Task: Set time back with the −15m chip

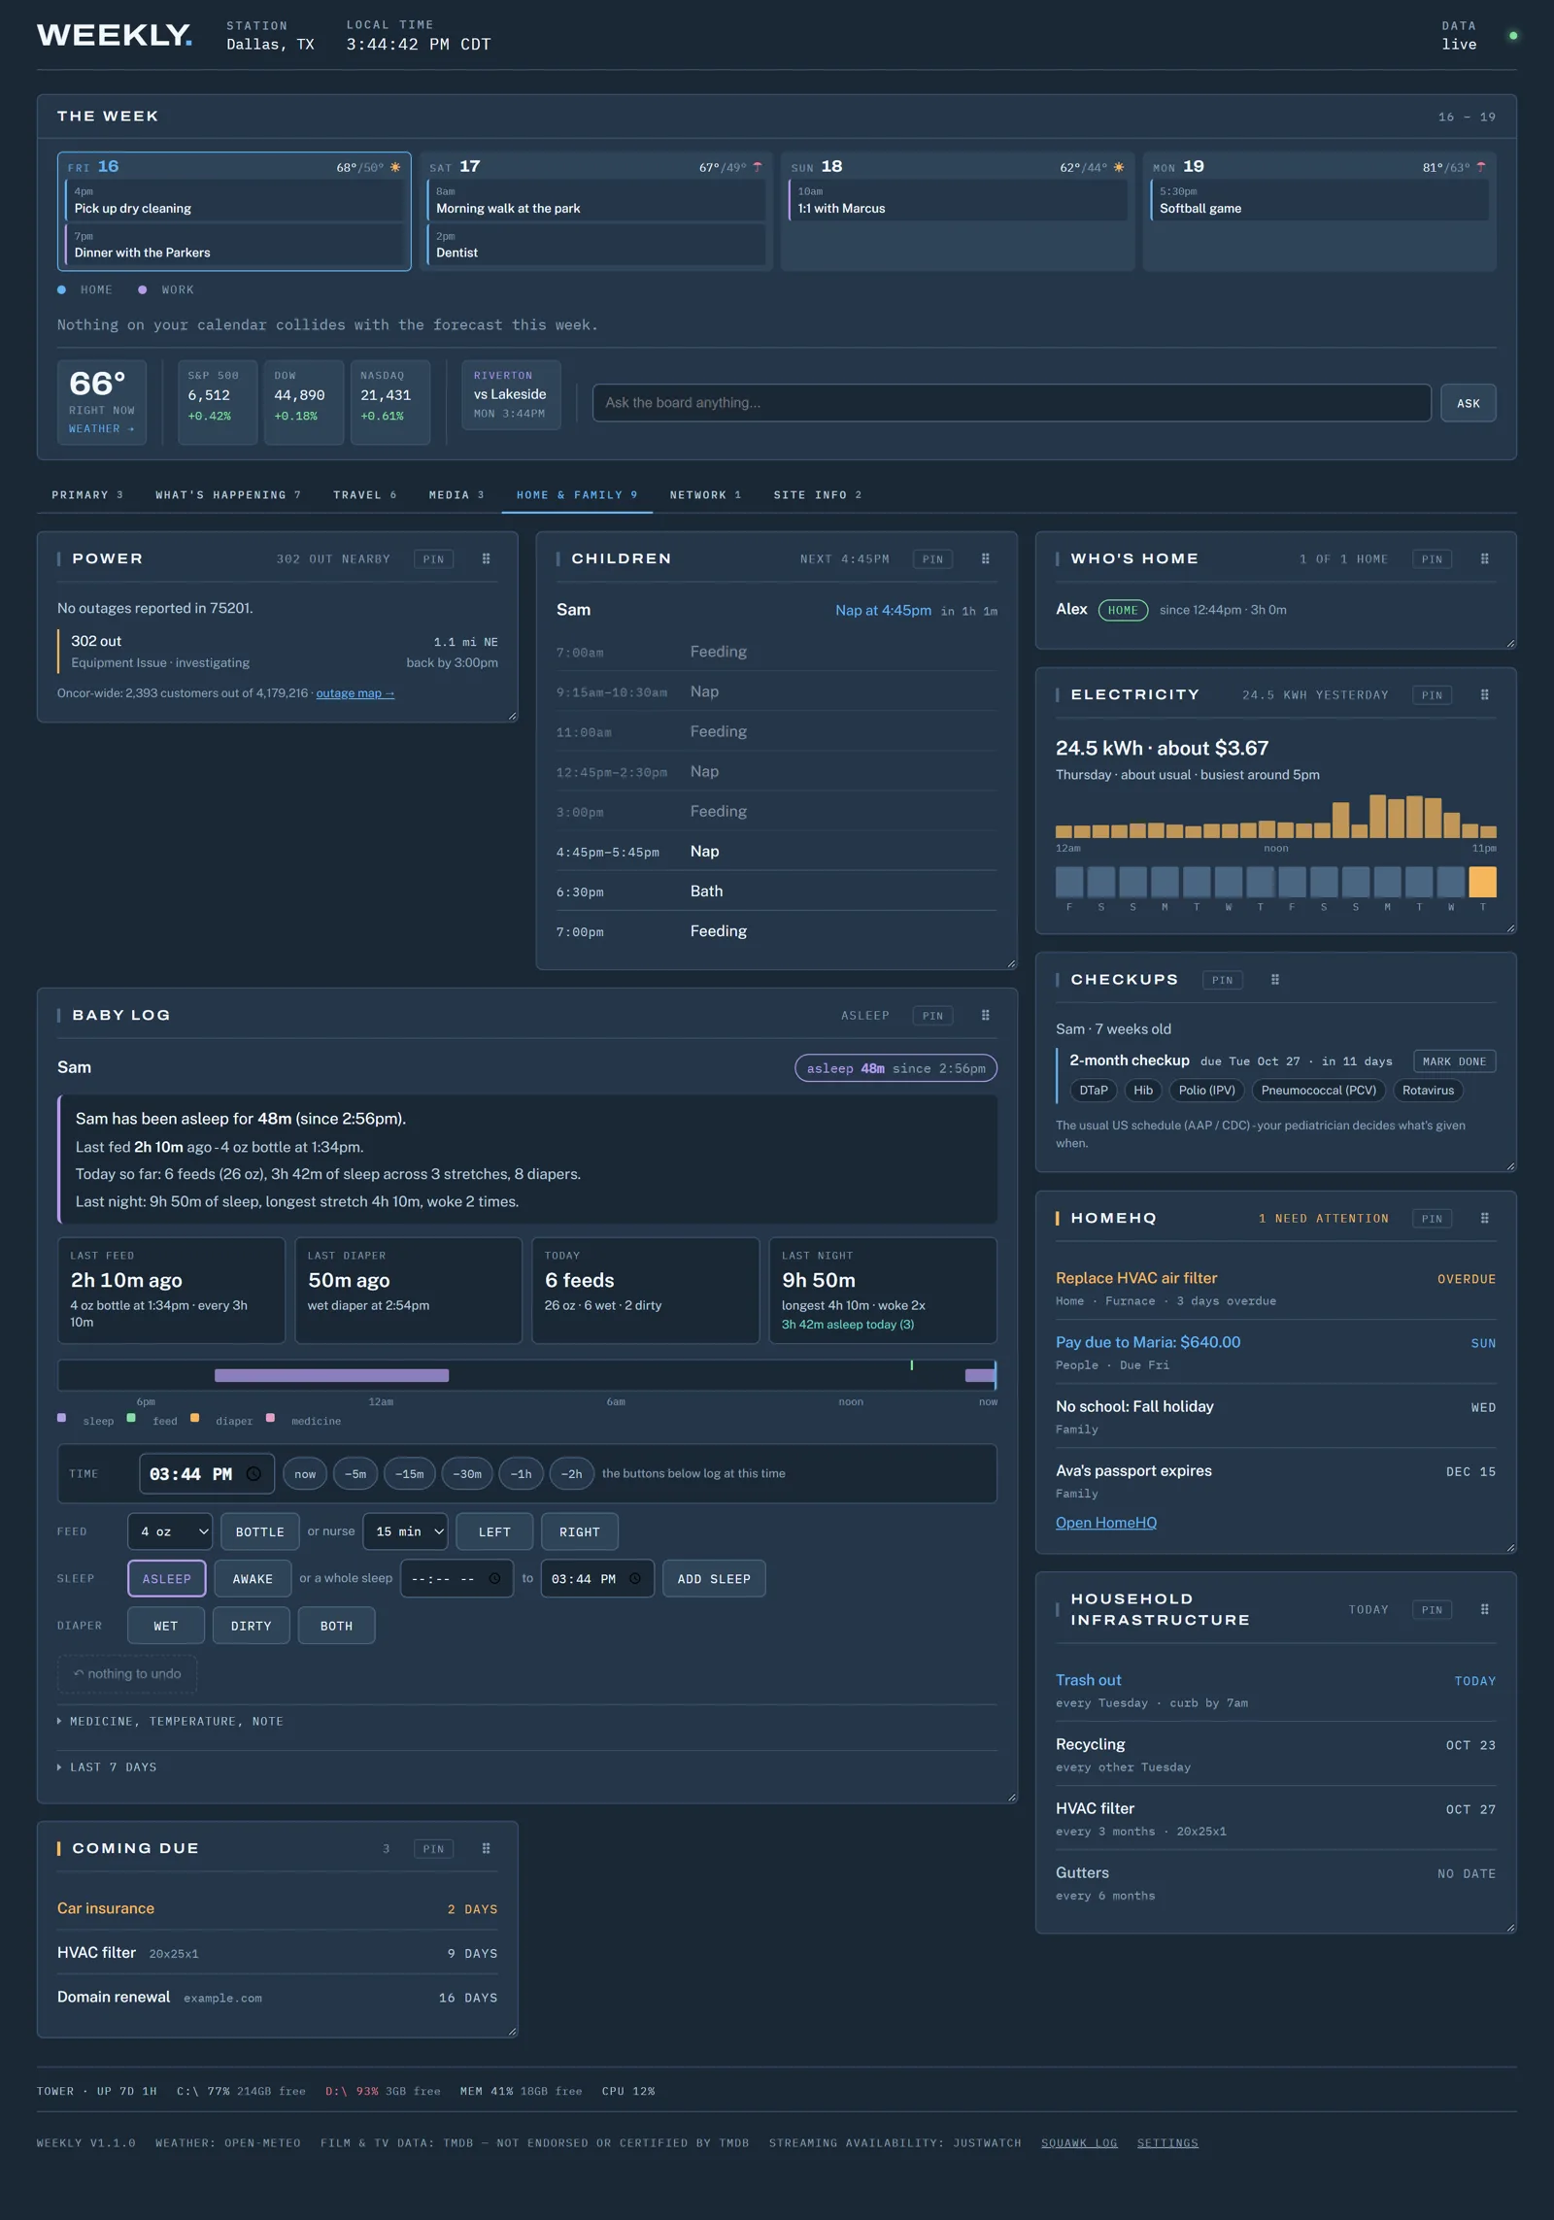Action: 409,1473
